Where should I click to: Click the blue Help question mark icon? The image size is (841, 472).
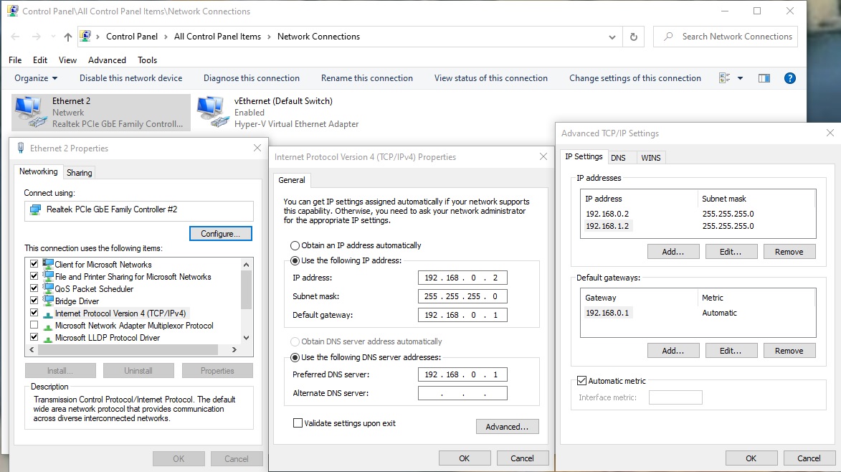point(789,78)
